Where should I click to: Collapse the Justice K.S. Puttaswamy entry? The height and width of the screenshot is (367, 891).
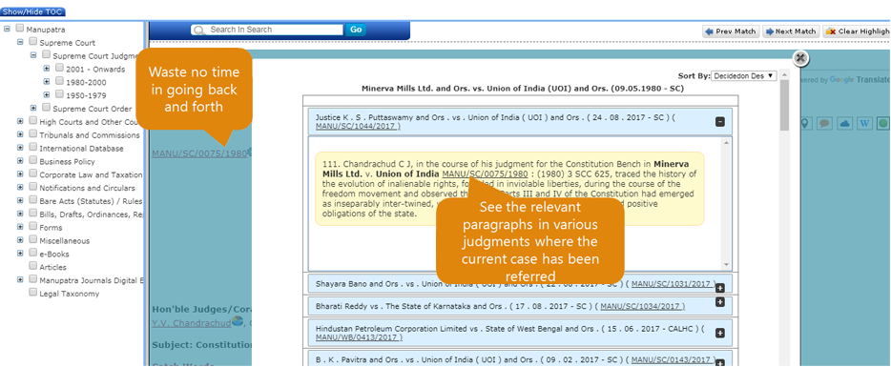click(x=720, y=122)
